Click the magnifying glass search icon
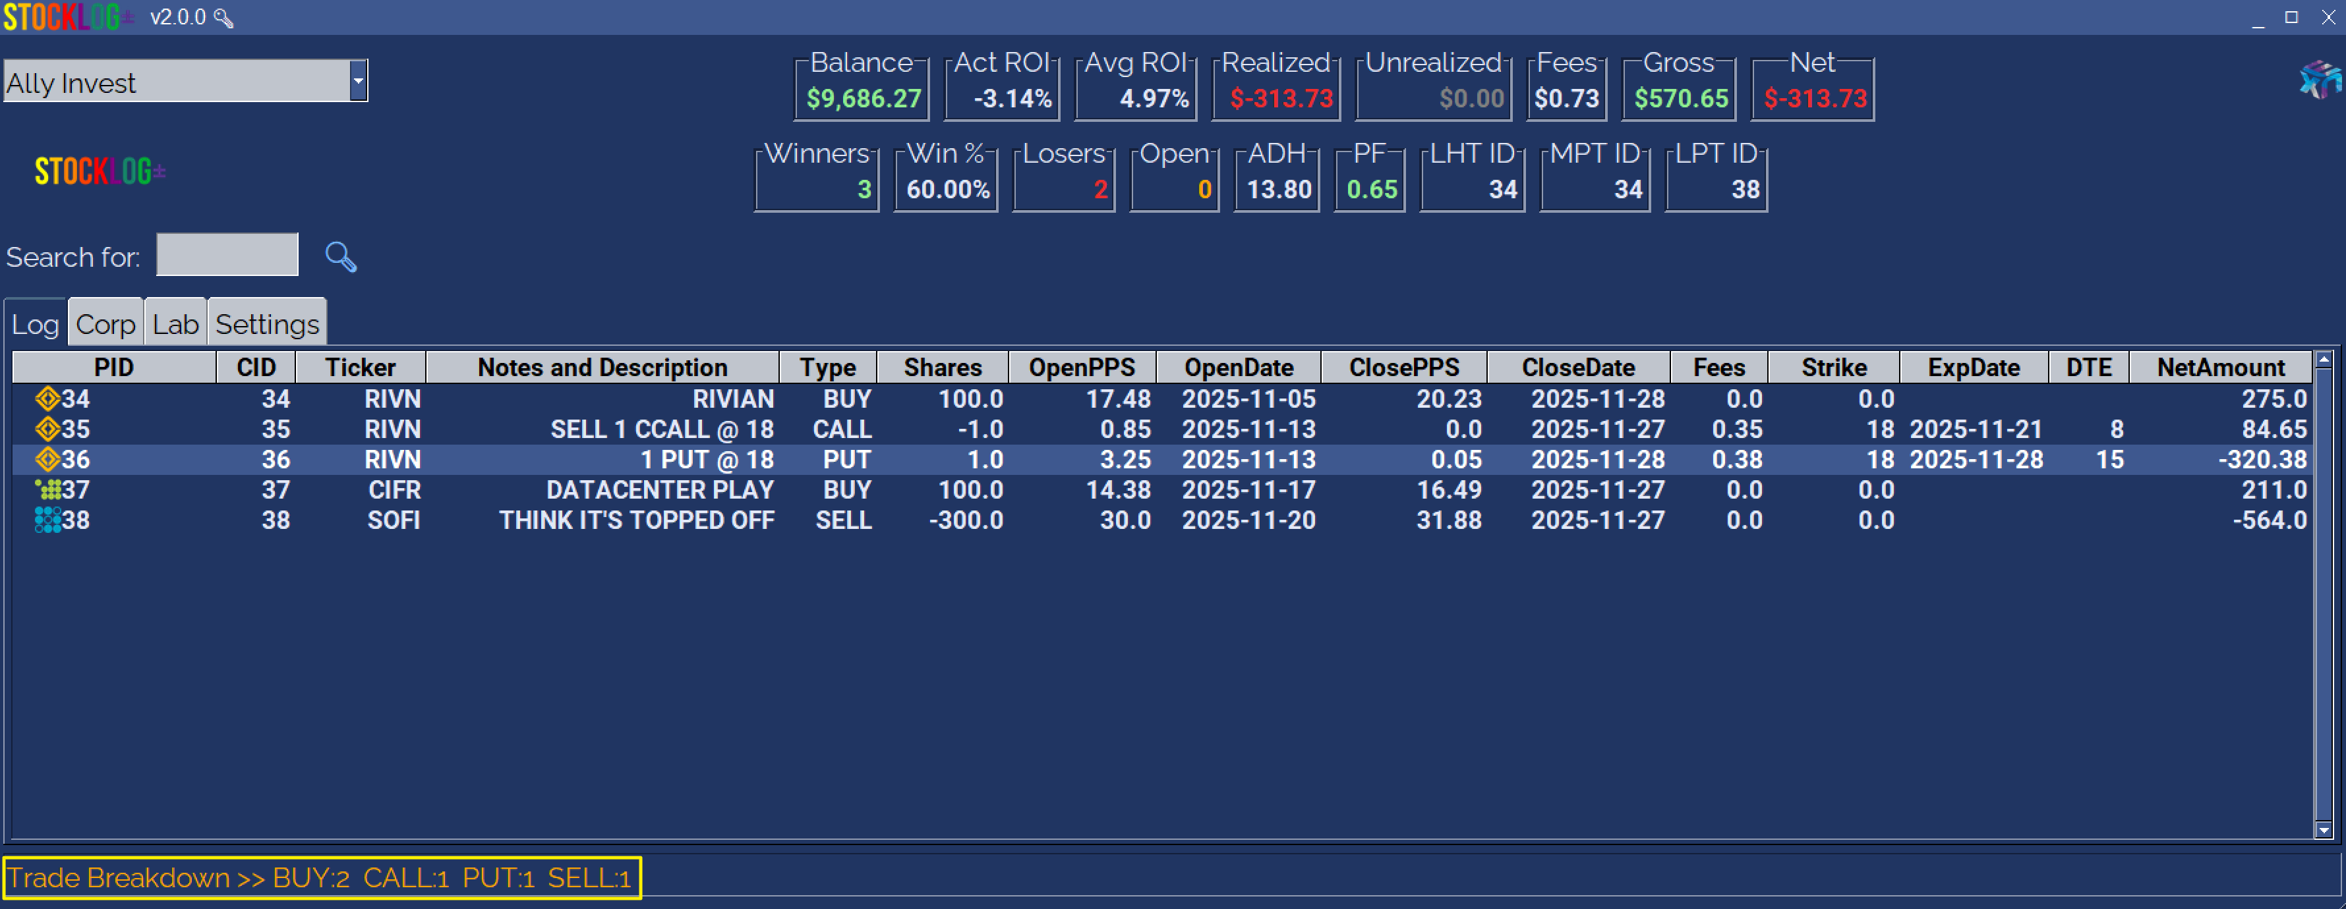 pos(341,257)
